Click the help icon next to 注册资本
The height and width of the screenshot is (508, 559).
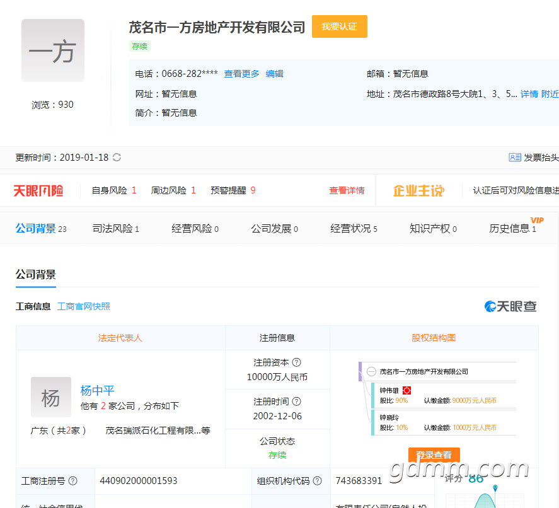point(297,362)
